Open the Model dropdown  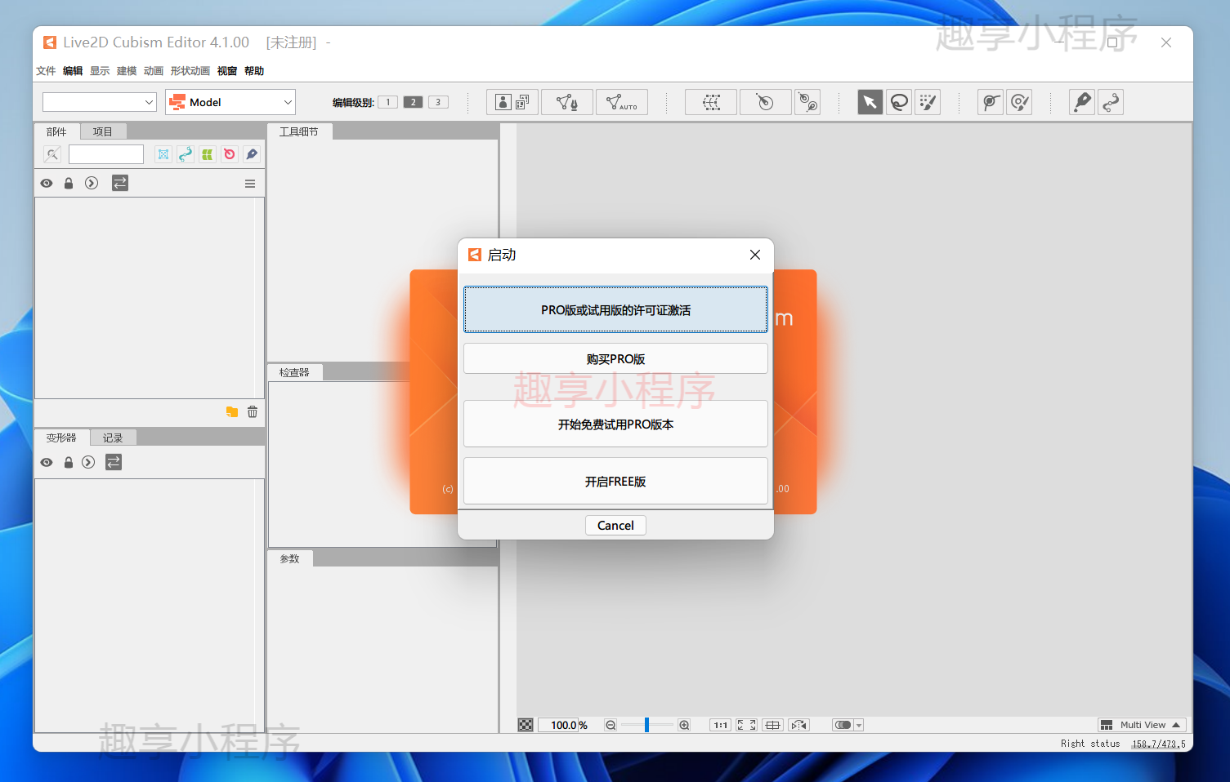(x=230, y=102)
